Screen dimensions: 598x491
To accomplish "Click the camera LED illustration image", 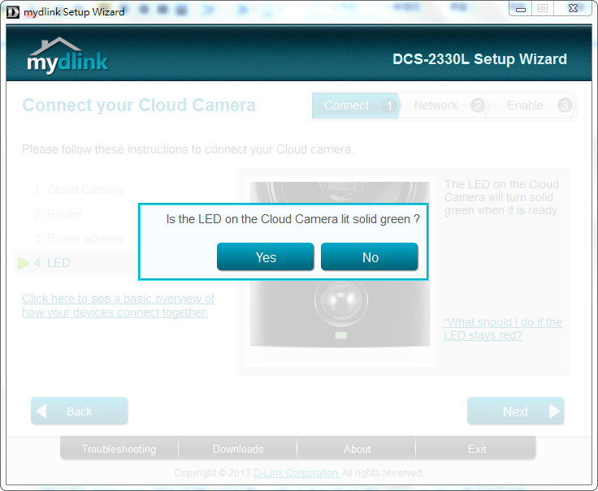I will pos(341,325).
